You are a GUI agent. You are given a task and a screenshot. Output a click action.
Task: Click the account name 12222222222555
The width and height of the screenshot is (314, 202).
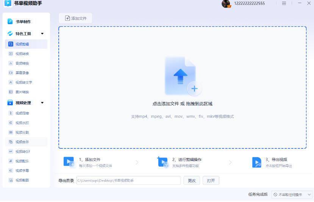[249, 3]
